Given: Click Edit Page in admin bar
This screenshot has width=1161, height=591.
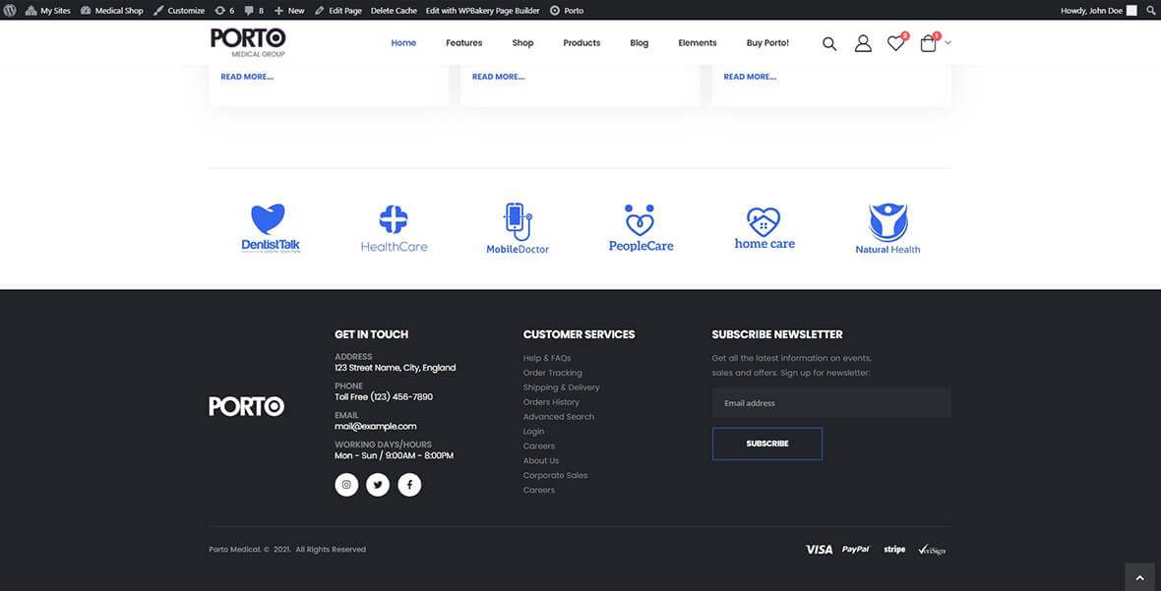Looking at the screenshot, I should (x=338, y=10).
